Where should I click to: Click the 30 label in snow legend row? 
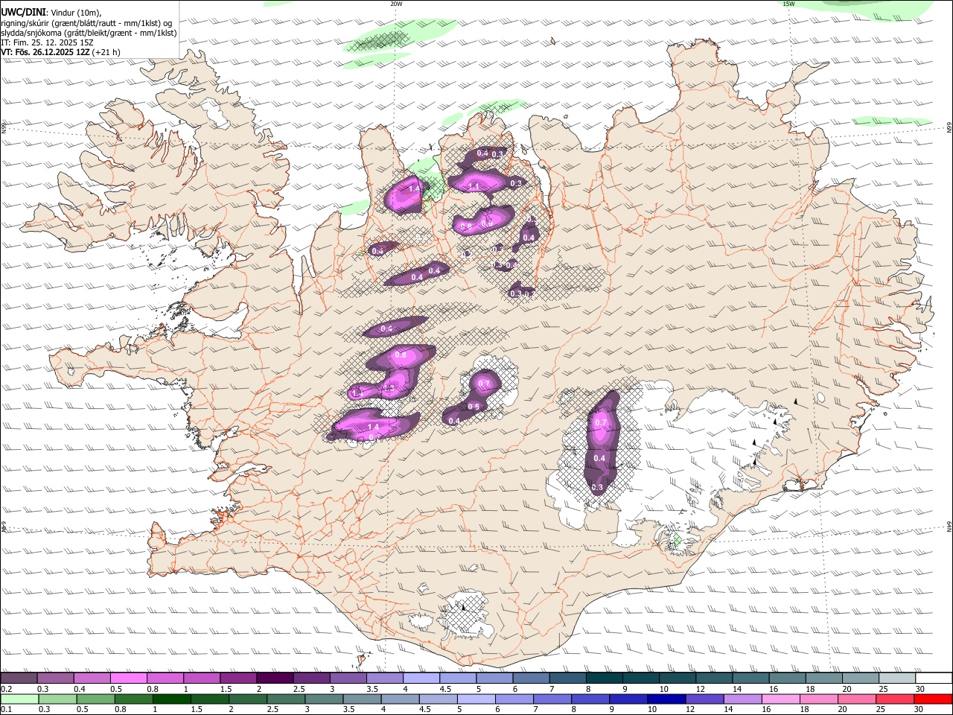[x=920, y=689]
